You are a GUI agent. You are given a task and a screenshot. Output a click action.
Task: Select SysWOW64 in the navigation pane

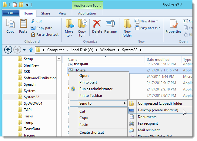[33, 103]
